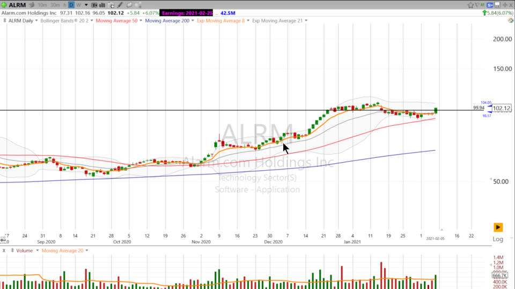This screenshot has height=289, width=515.
Task: Click the 666.7K volume value label
Action: click(x=500, y=276)
